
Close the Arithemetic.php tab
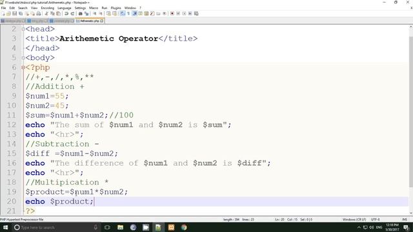(102, 21)
